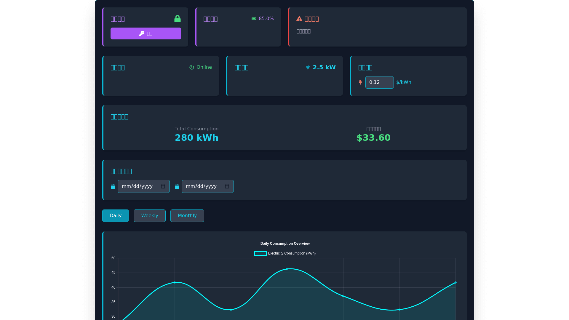Open the start date calendar picker

(x=163, y=186)
